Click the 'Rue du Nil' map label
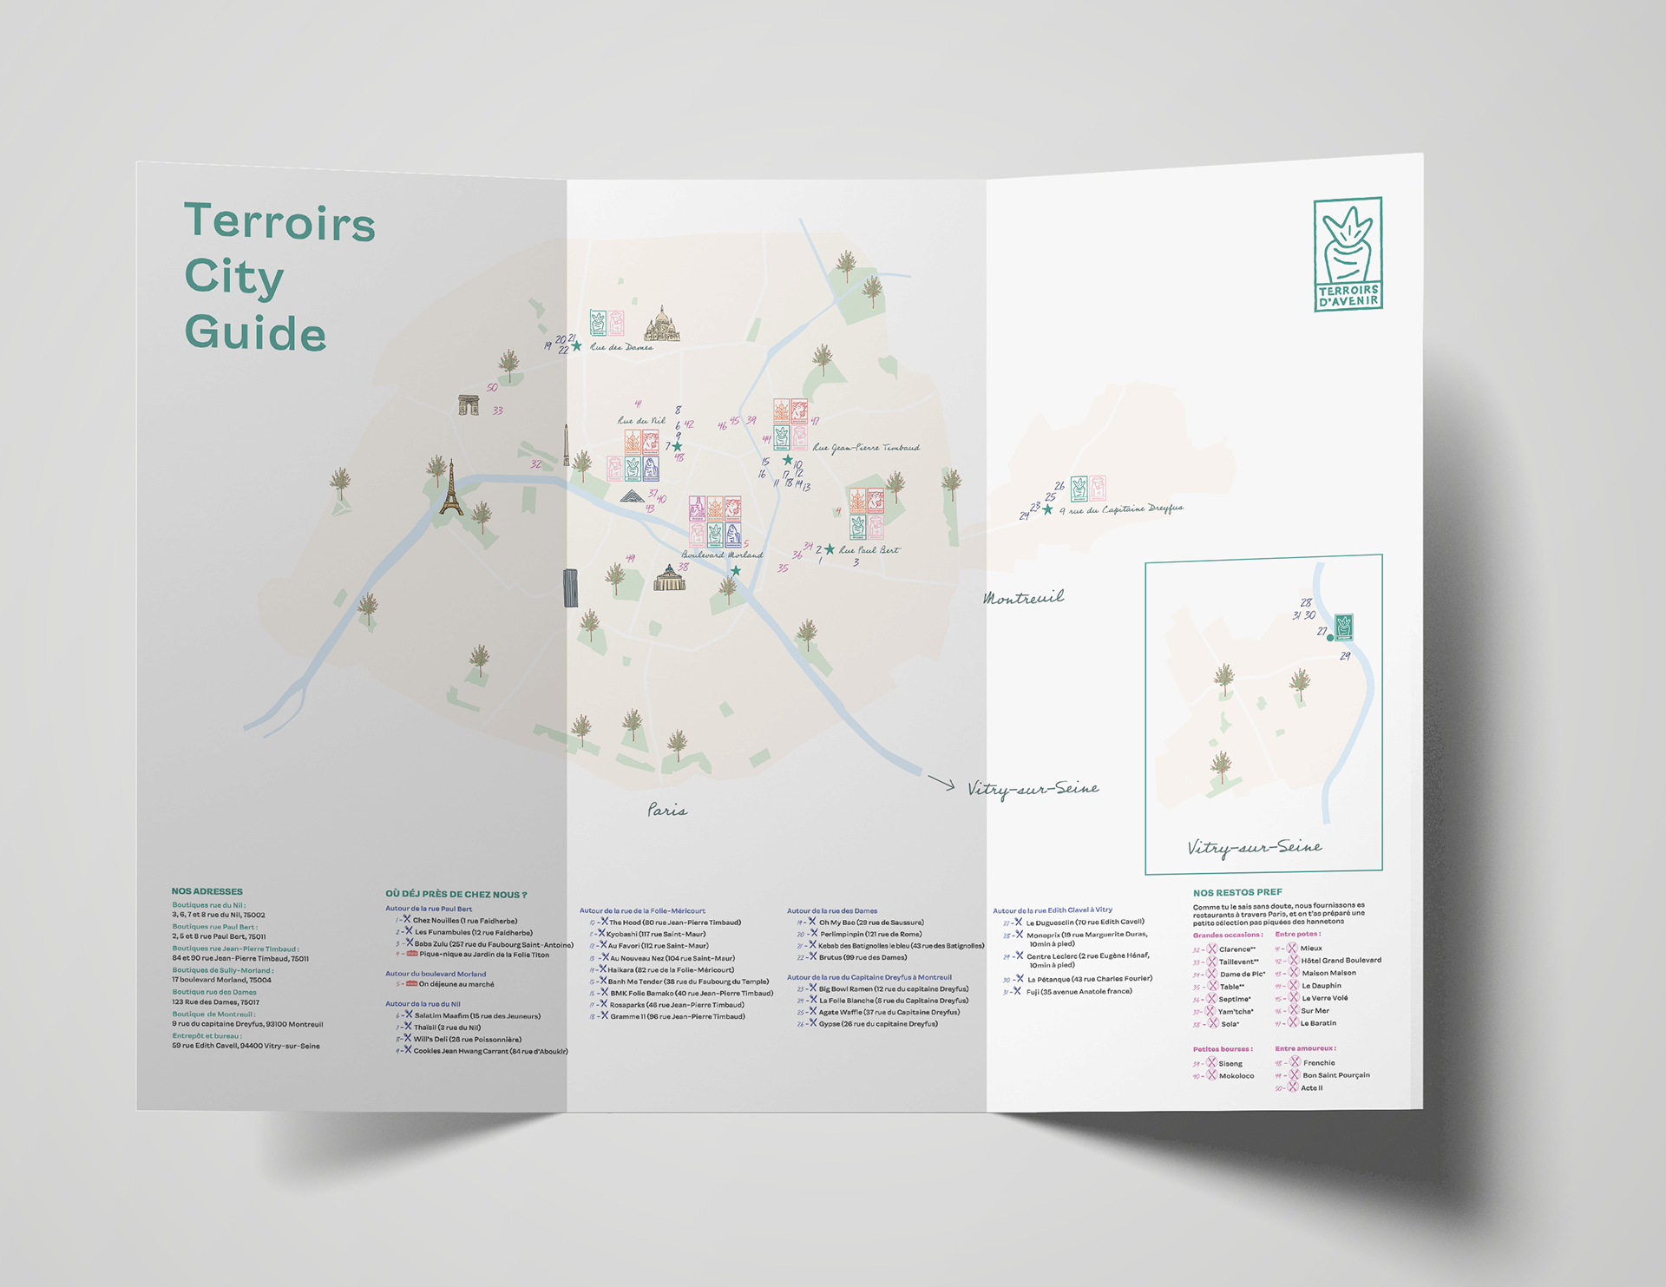This screenshot has width=1666, height=1287. (x=641, y=420)
